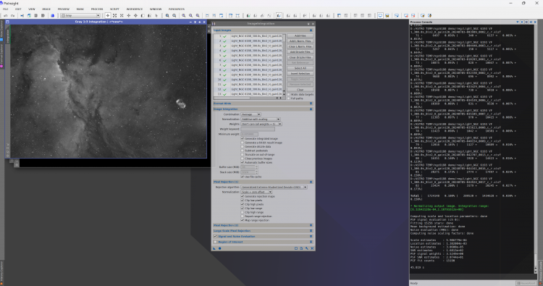This screenshot has height=286, width=543.
Task: Click the Process Console vertical scrollbar
Action: pos(536,149)
